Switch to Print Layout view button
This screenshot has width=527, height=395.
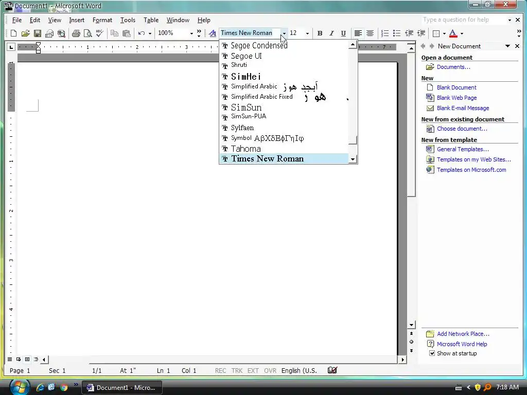coord(27,360)
